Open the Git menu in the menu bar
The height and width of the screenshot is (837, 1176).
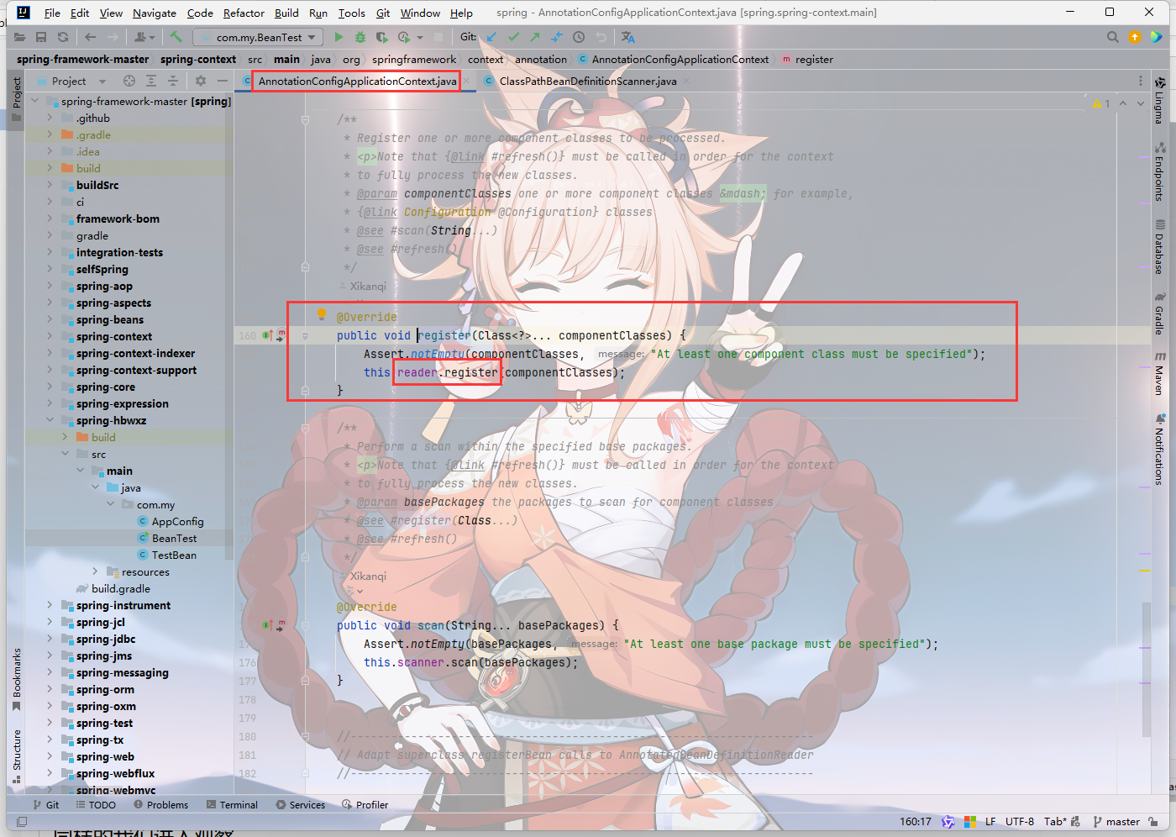coord(383,13)
